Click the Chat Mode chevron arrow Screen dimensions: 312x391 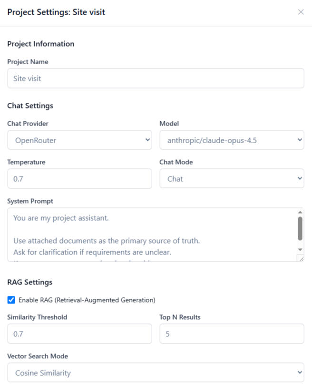(300, 178)
